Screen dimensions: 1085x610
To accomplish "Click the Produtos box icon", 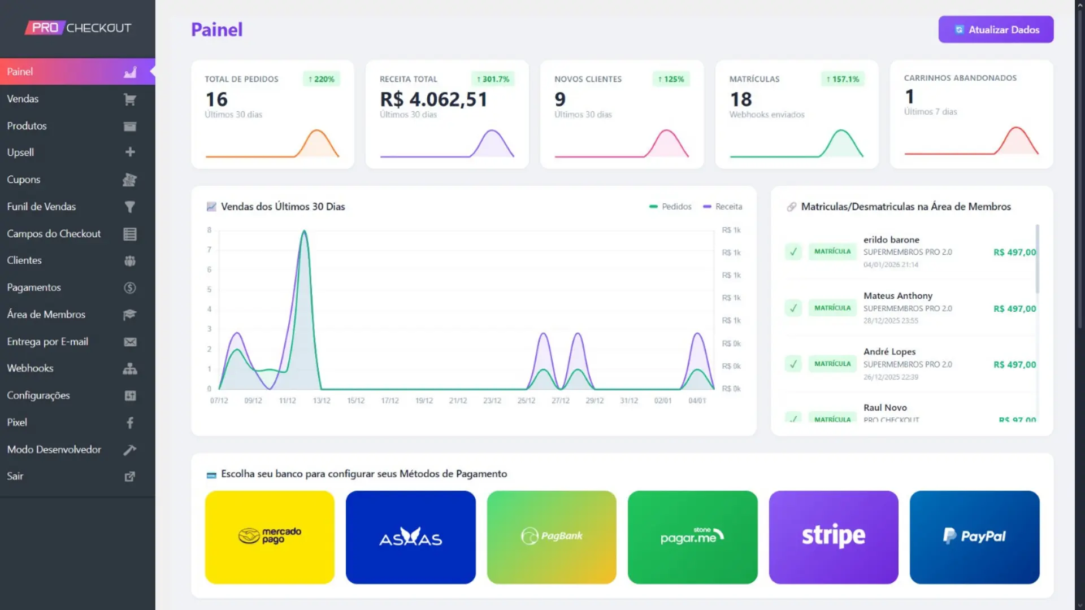I will (x=130, y=126).
